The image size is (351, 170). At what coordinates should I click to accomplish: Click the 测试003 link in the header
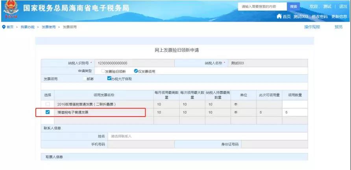tap(301, 16)
